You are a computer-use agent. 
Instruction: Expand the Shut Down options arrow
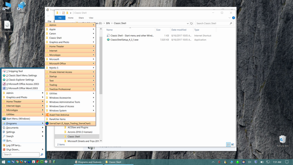(42, 150)
